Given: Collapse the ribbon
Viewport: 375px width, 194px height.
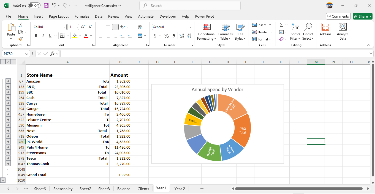Looking at the screenshot, I should [x=369, y=45].
